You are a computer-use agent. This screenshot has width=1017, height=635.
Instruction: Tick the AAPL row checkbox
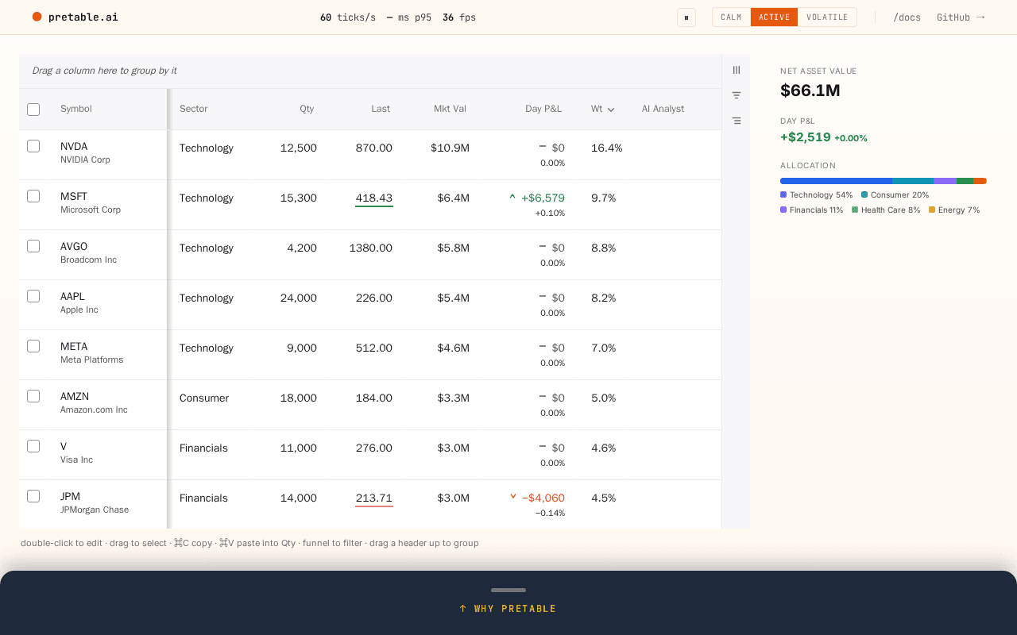(33, 296)
